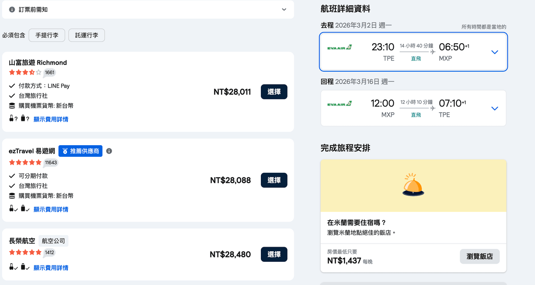Image resolution: width=535 pixels, height=285 pixels.
Task: Expand the 訂票前需知 section
Action: coord(284,9)
